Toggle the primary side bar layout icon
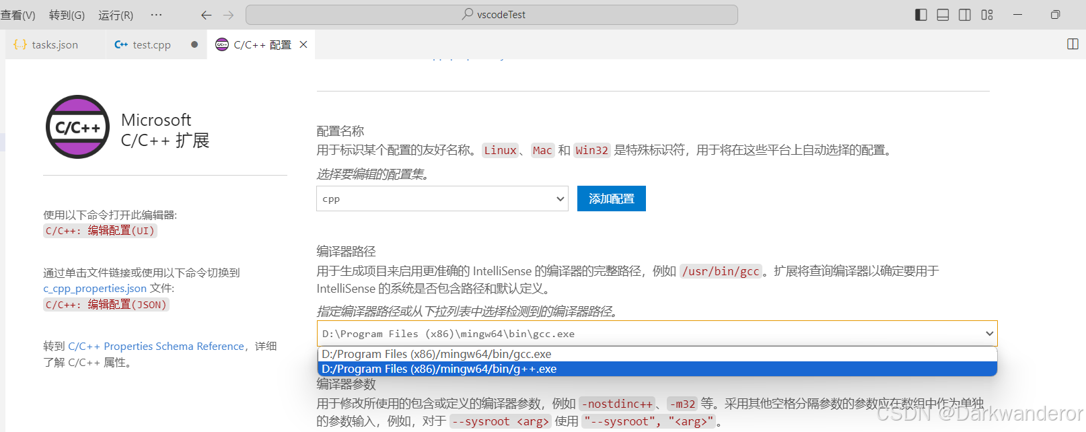Viewport: 1086px width, 432px height. pyautogui.click(x=921, y=15)
